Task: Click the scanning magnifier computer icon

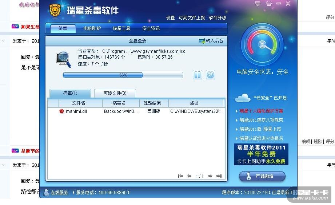Action: click(63, 60)
